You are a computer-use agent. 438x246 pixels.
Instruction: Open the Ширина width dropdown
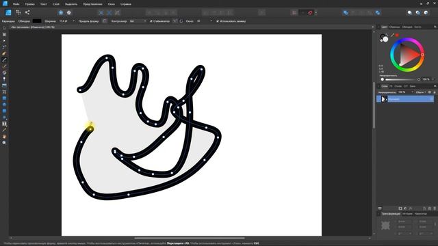[x=74, y=21]
